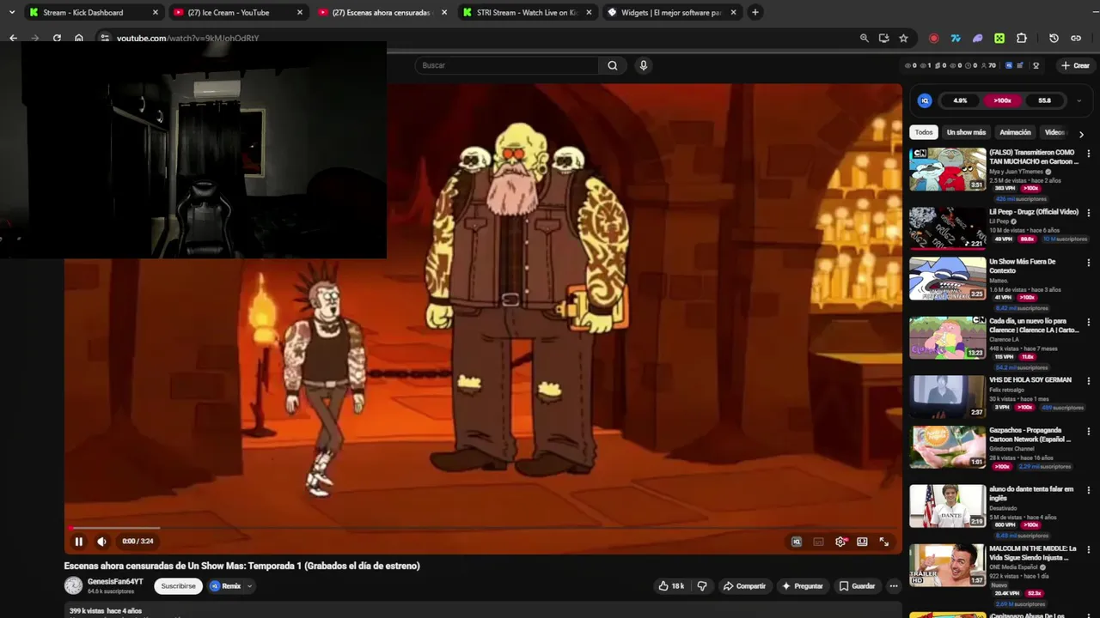Image resolution: width=1100 pixels, height=618 pixels.
Task: Click the magnifier search button
Action: (x=613, y=65)
